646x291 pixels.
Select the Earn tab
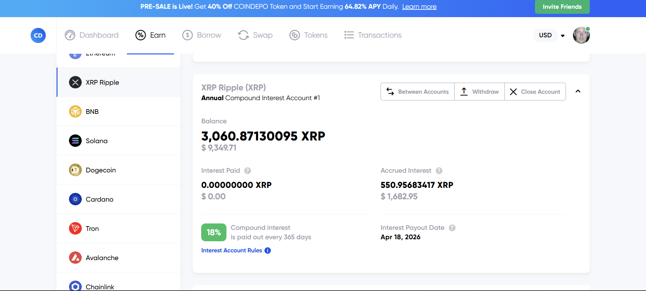click(150, 35)
